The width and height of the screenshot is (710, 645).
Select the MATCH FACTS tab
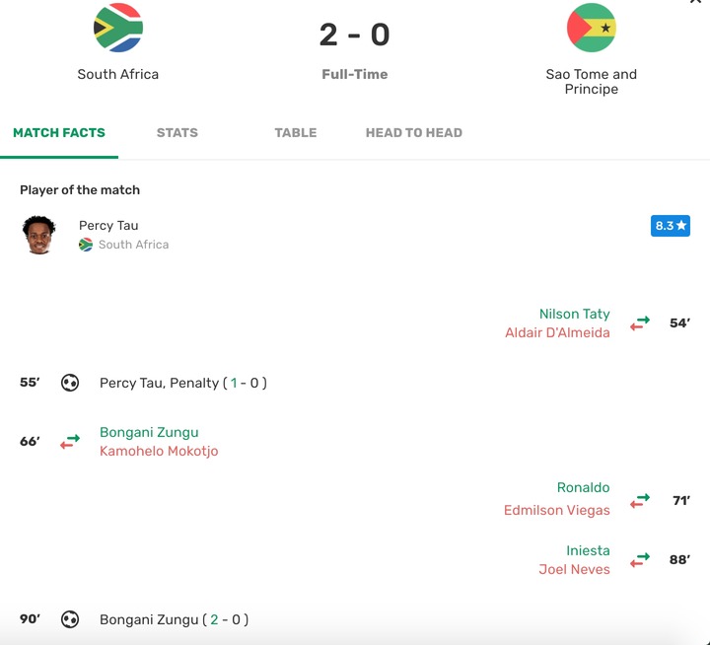[59, 133]
